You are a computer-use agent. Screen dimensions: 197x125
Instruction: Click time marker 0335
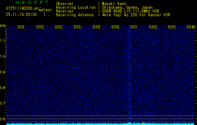coord(96,27)
